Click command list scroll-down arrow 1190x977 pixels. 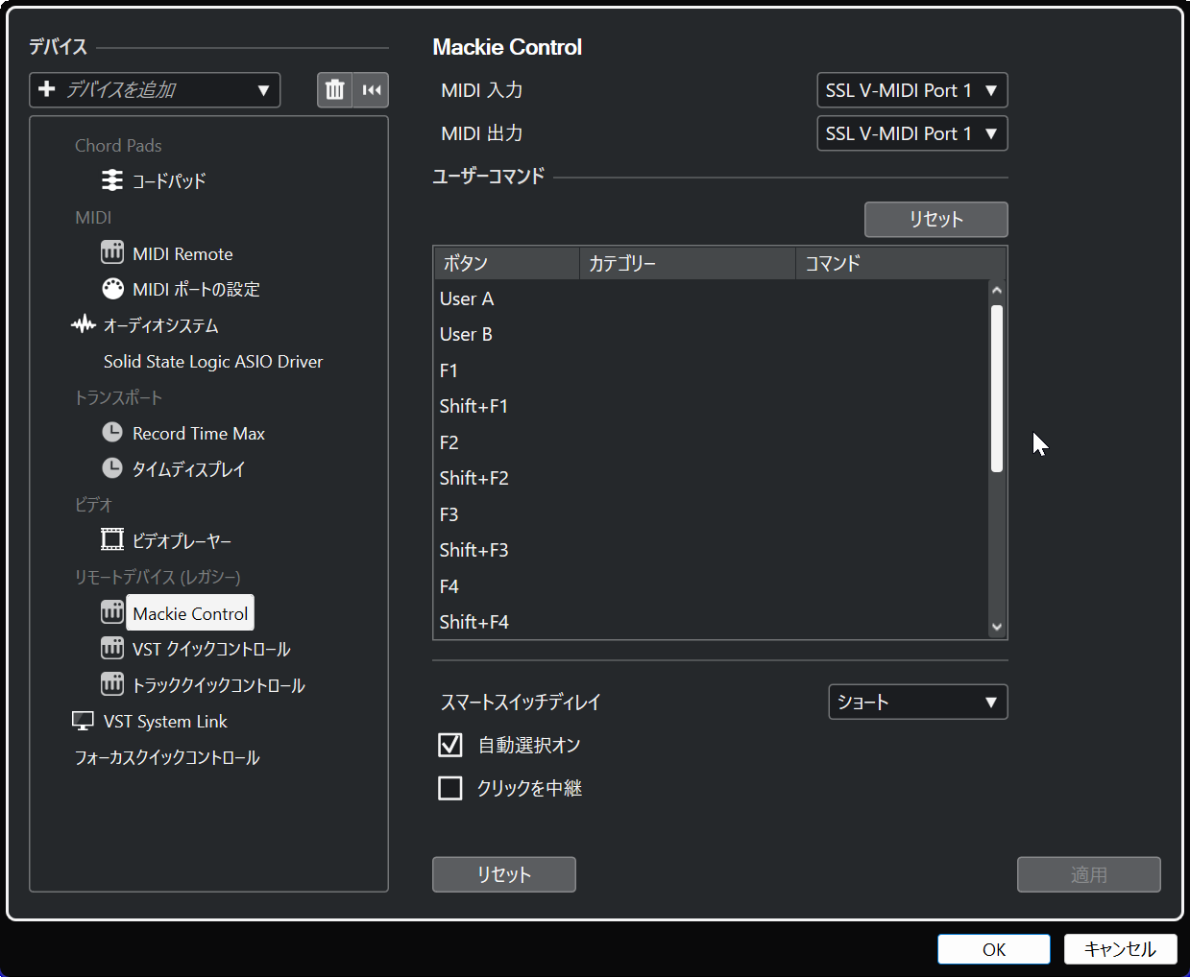[x=997, y=627]
